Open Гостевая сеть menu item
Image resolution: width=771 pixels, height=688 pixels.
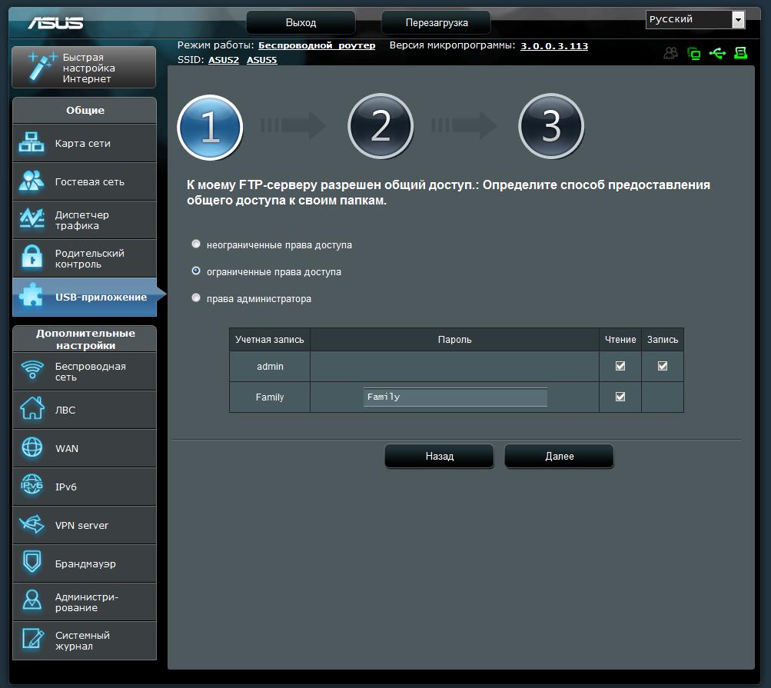tap(84, 181)
